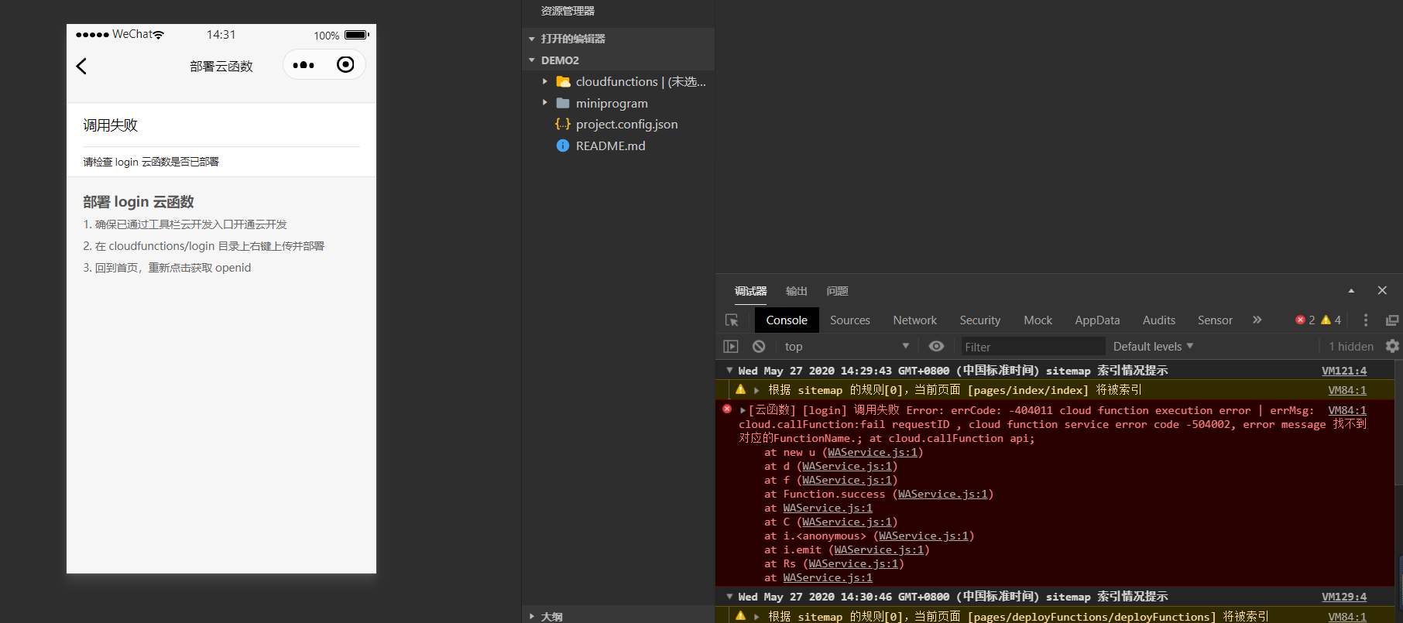Open the AppData tab
Viewport: 1403px width, 623px height.
(x=1097, y=320)
